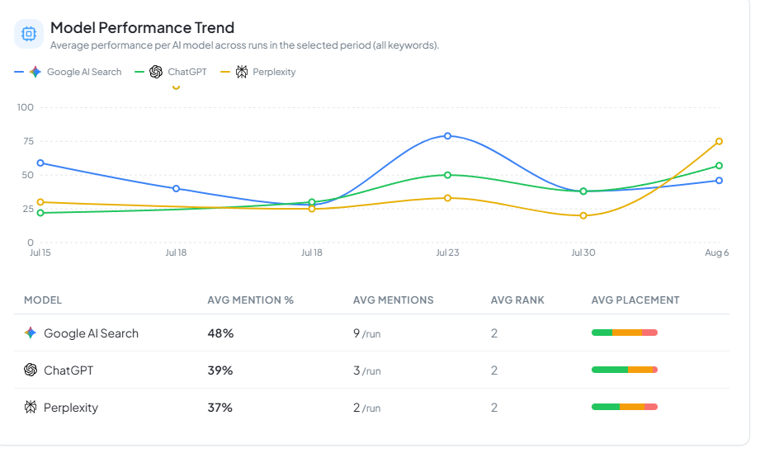This screenshot has height=453, width=760.
Task: Click ChatGPT name in table
Action: 68,370
